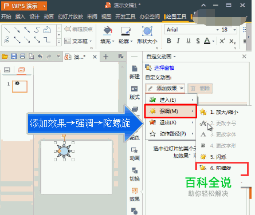The image size is (255, 215).
Task: Apply font color A button
Action: pyautogui.click(x=207, y=41)
